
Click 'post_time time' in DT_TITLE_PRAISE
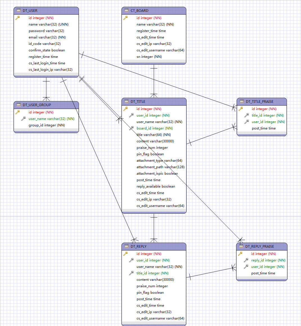click(264, 128)
